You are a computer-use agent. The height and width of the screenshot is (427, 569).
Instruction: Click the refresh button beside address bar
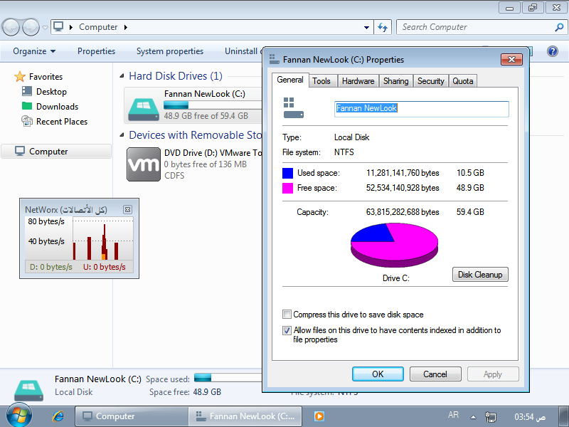383,27
